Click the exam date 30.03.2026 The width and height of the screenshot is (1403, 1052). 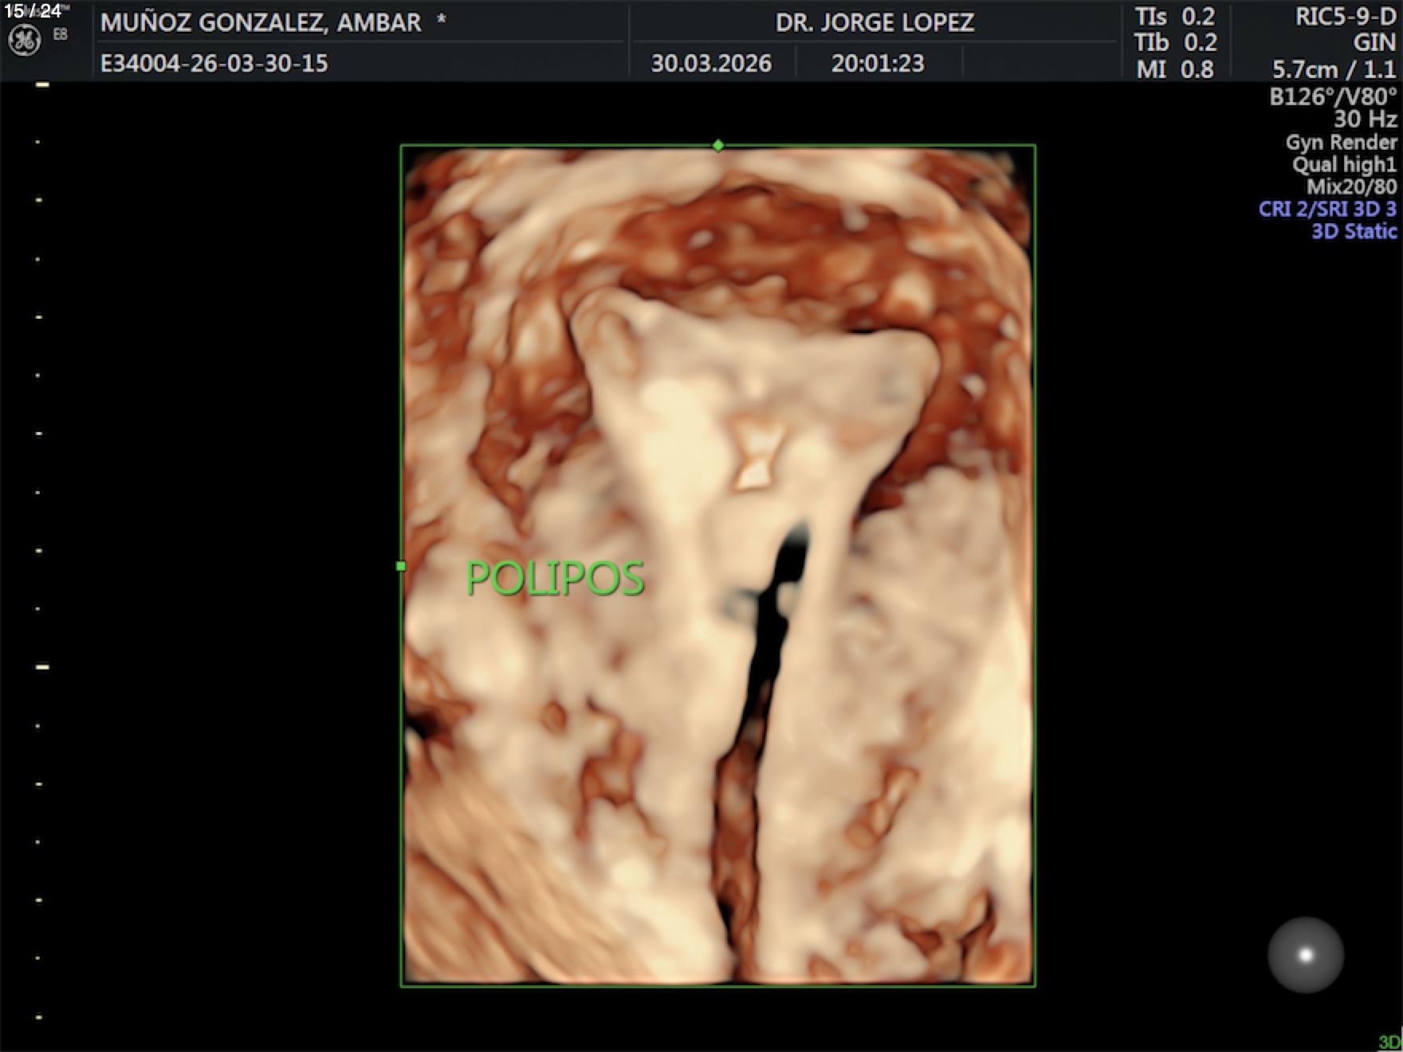pyautogui.click(x=711, y=63)
